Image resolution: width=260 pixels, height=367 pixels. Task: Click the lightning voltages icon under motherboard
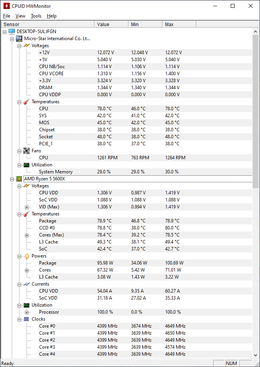click(27, 46)
